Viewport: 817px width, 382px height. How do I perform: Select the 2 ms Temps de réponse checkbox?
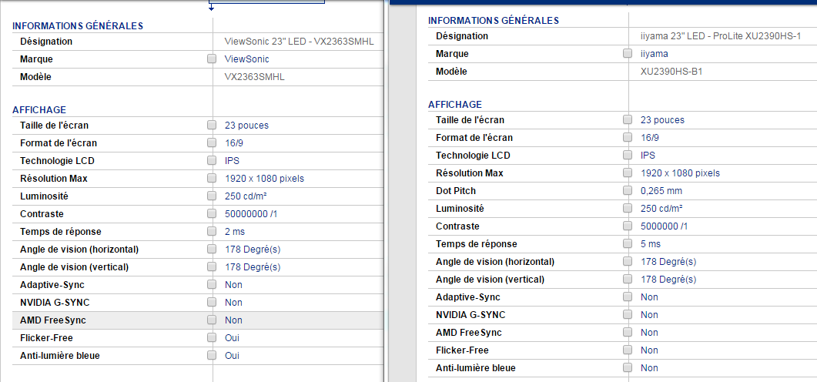[x=212, y=231]
